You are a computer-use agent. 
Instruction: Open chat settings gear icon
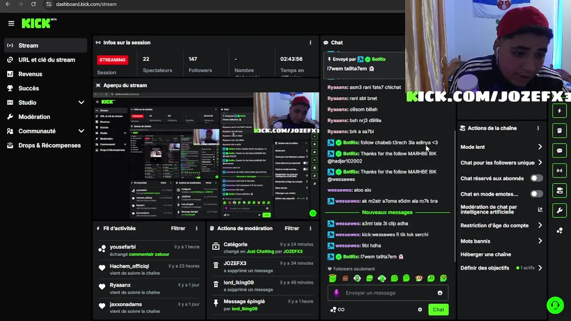click(420, 309)
